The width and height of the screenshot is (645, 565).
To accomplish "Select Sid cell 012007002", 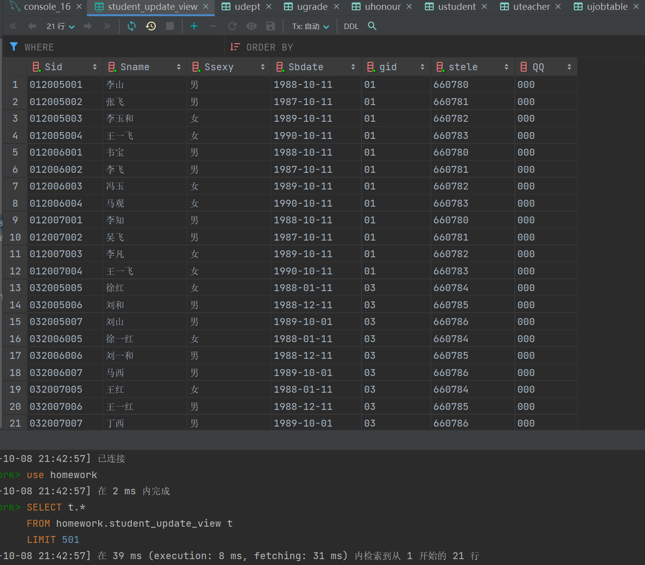I will point(65,237).
